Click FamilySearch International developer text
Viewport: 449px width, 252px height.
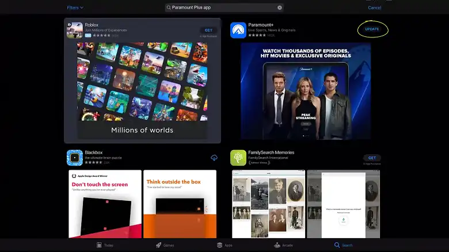(268, 158)
